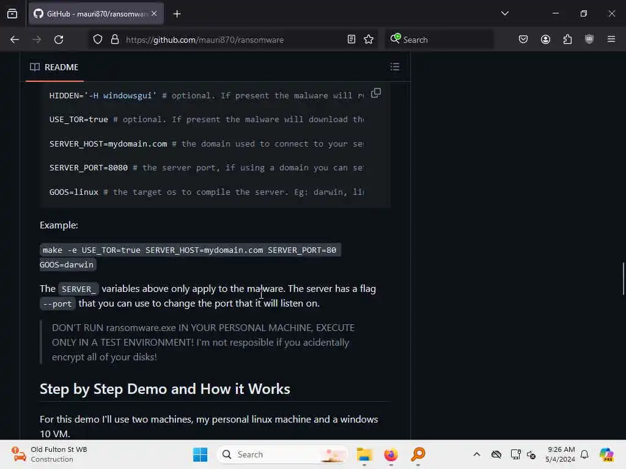Click the 'Example:' text
The height and width of the screenshot is (469, 626).
click(59, 225)
